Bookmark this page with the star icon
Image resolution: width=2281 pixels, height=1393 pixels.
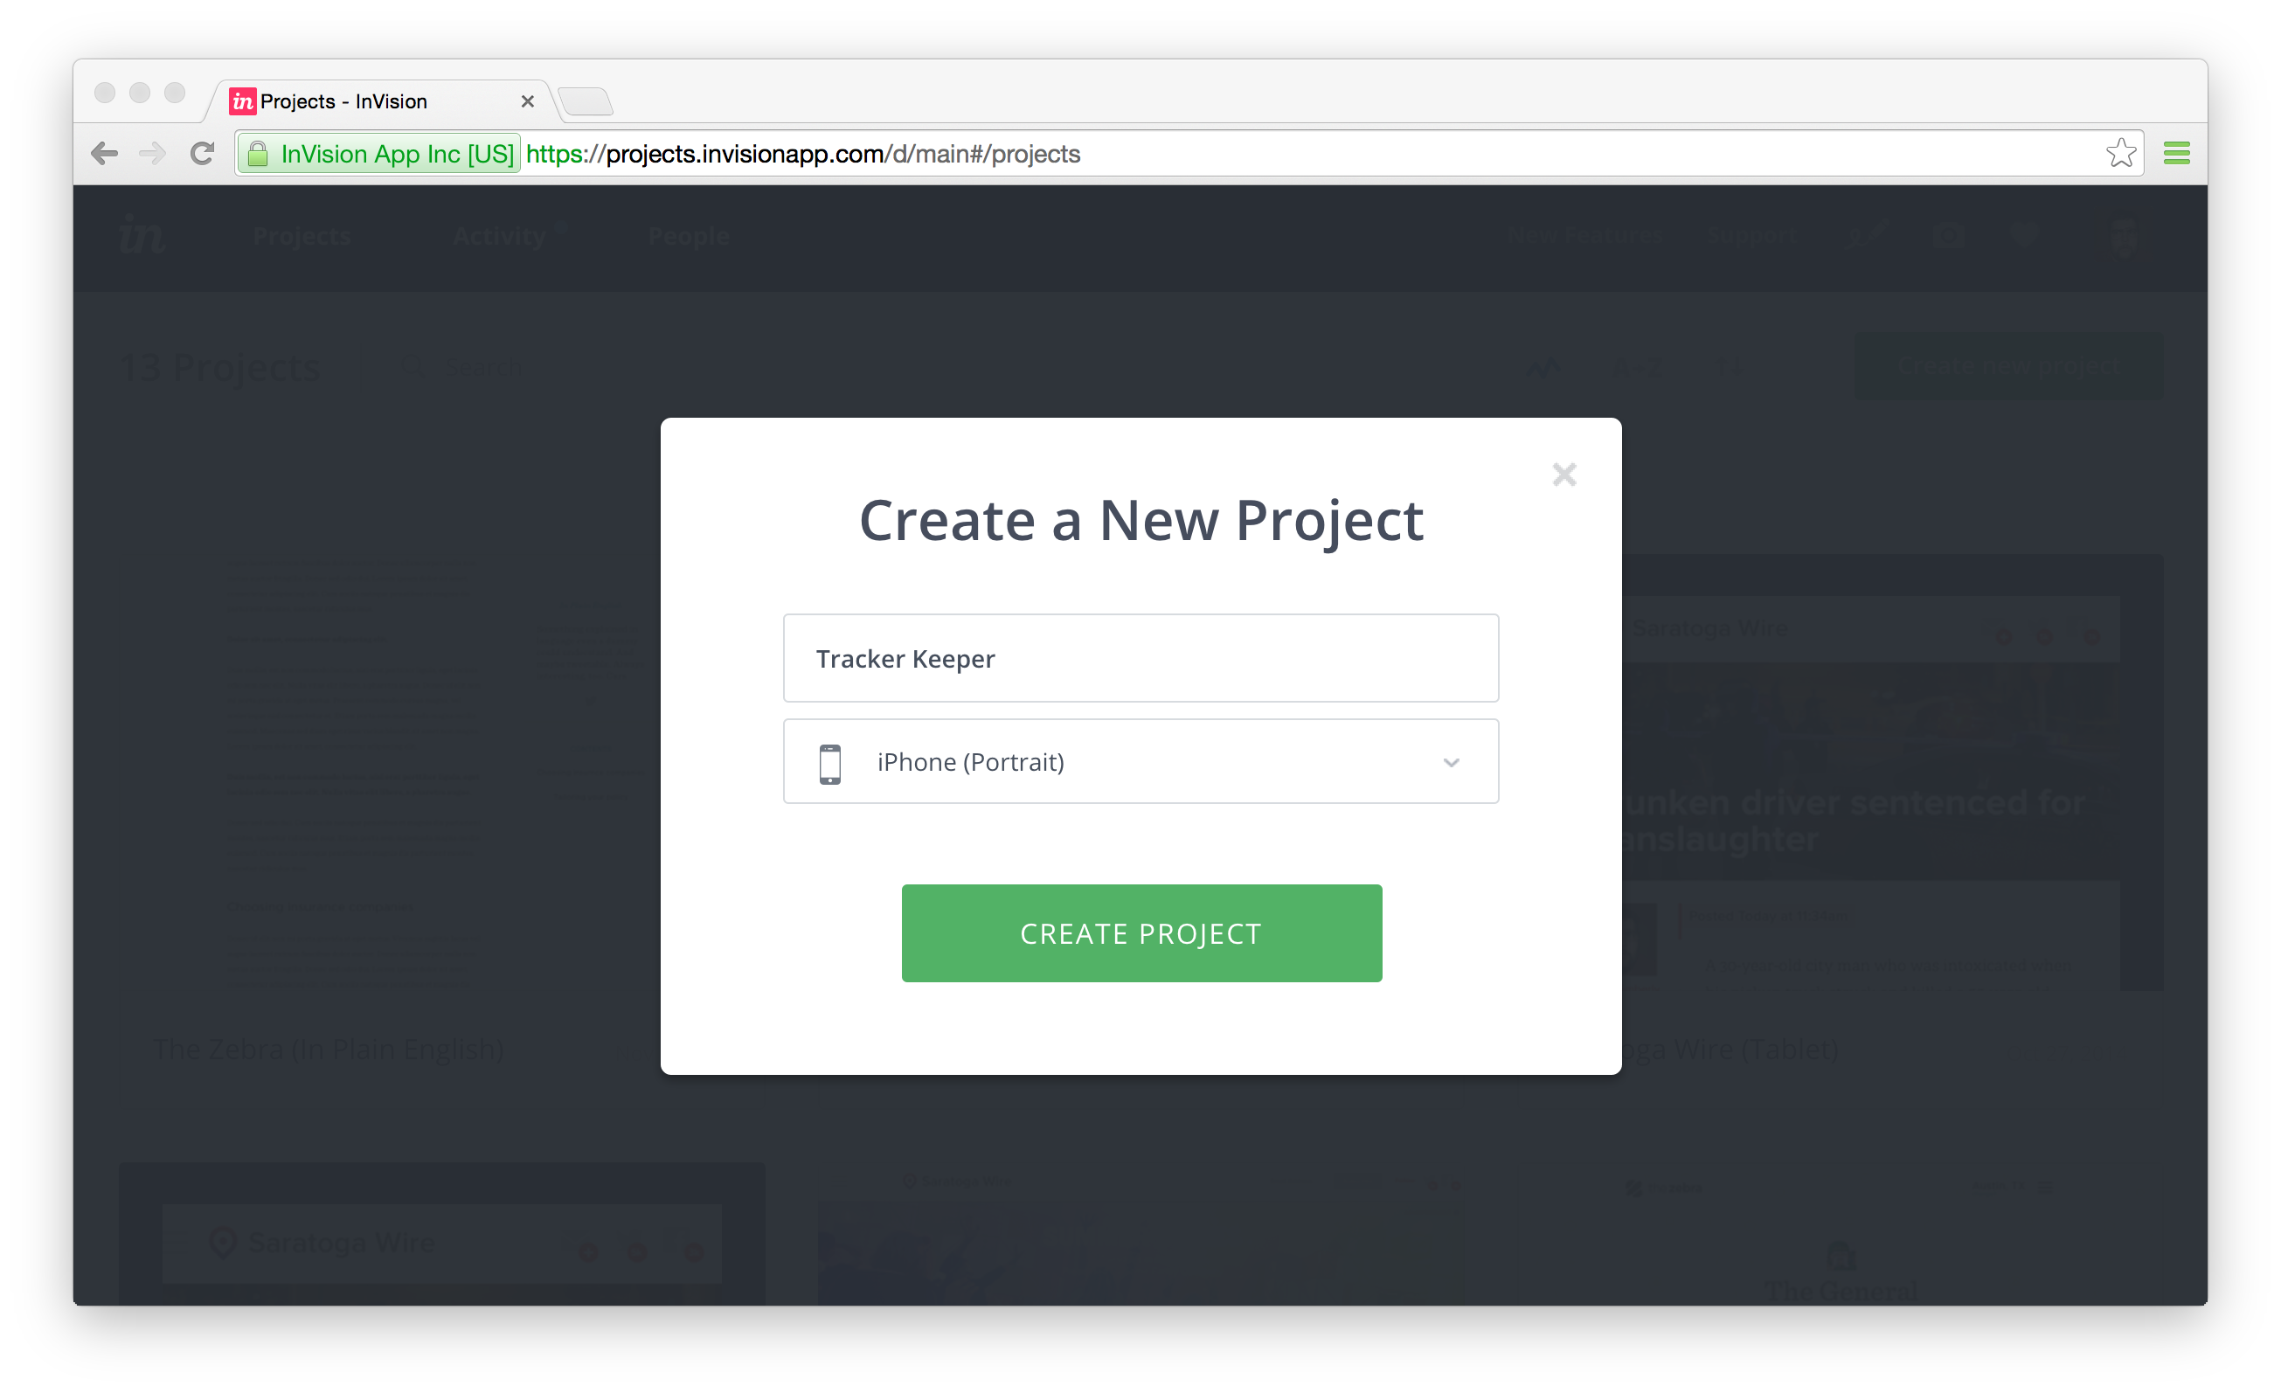pyautogui.click(x=2120, y=154)
